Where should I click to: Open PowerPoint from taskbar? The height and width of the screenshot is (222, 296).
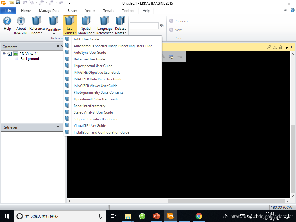coord(156,216)
